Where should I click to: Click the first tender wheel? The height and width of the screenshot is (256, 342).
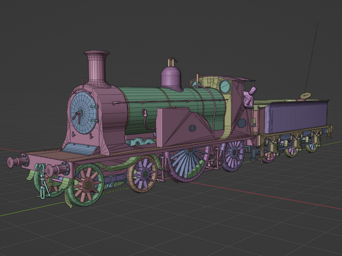pos(269,155)
